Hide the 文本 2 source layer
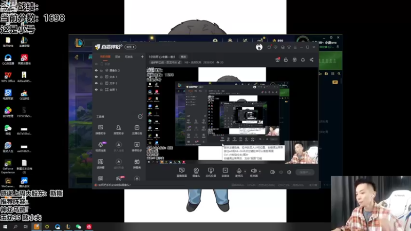Screen dimensions: 411x231 click(96, 83)
